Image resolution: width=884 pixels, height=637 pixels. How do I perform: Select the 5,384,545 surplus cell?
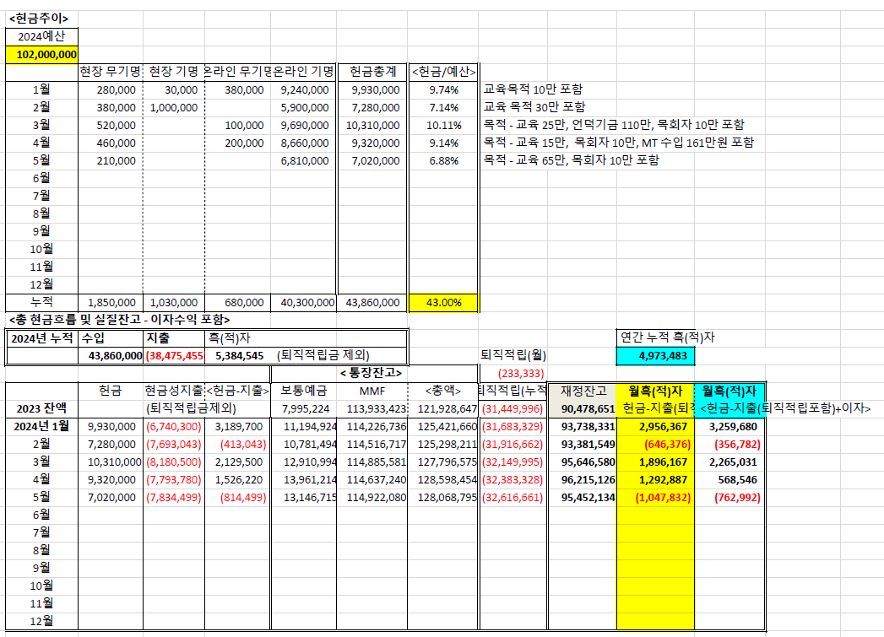click(x=236, y=356)
